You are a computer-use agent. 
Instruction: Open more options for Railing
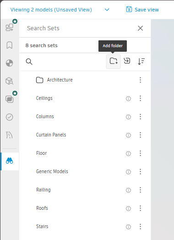pos(140,190)
